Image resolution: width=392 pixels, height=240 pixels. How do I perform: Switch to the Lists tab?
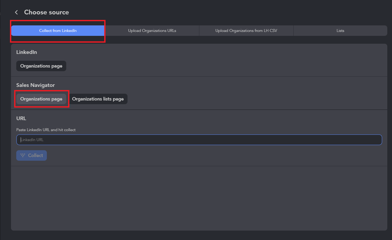click(340, 31)
